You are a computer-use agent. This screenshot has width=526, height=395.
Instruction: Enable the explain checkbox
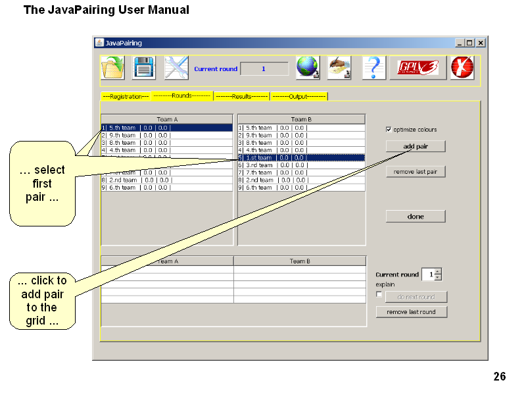379,294
